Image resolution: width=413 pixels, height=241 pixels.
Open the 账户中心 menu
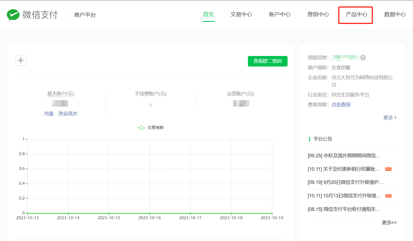[x=279, y=15]
